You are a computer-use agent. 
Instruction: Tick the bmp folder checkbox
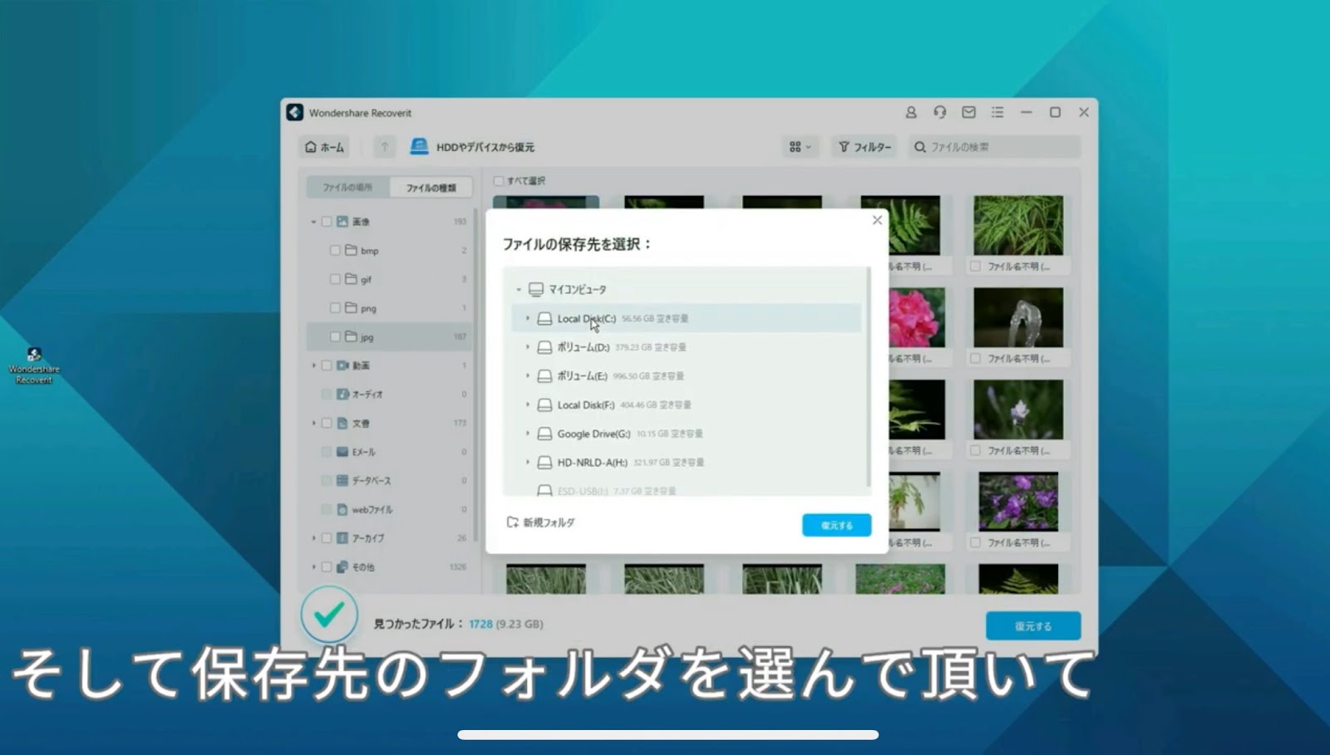(335, 250)
